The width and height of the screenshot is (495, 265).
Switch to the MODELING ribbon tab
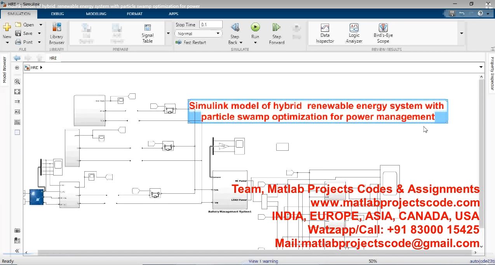(x=96, y=14)
